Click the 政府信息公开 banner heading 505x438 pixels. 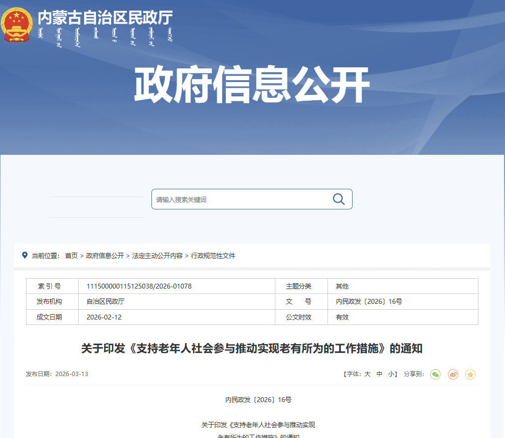click(x=252, y=85)
